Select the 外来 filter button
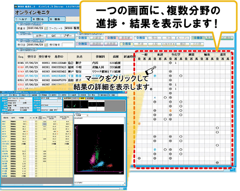This screenshot has height=191, width=240. click(141, 44)
